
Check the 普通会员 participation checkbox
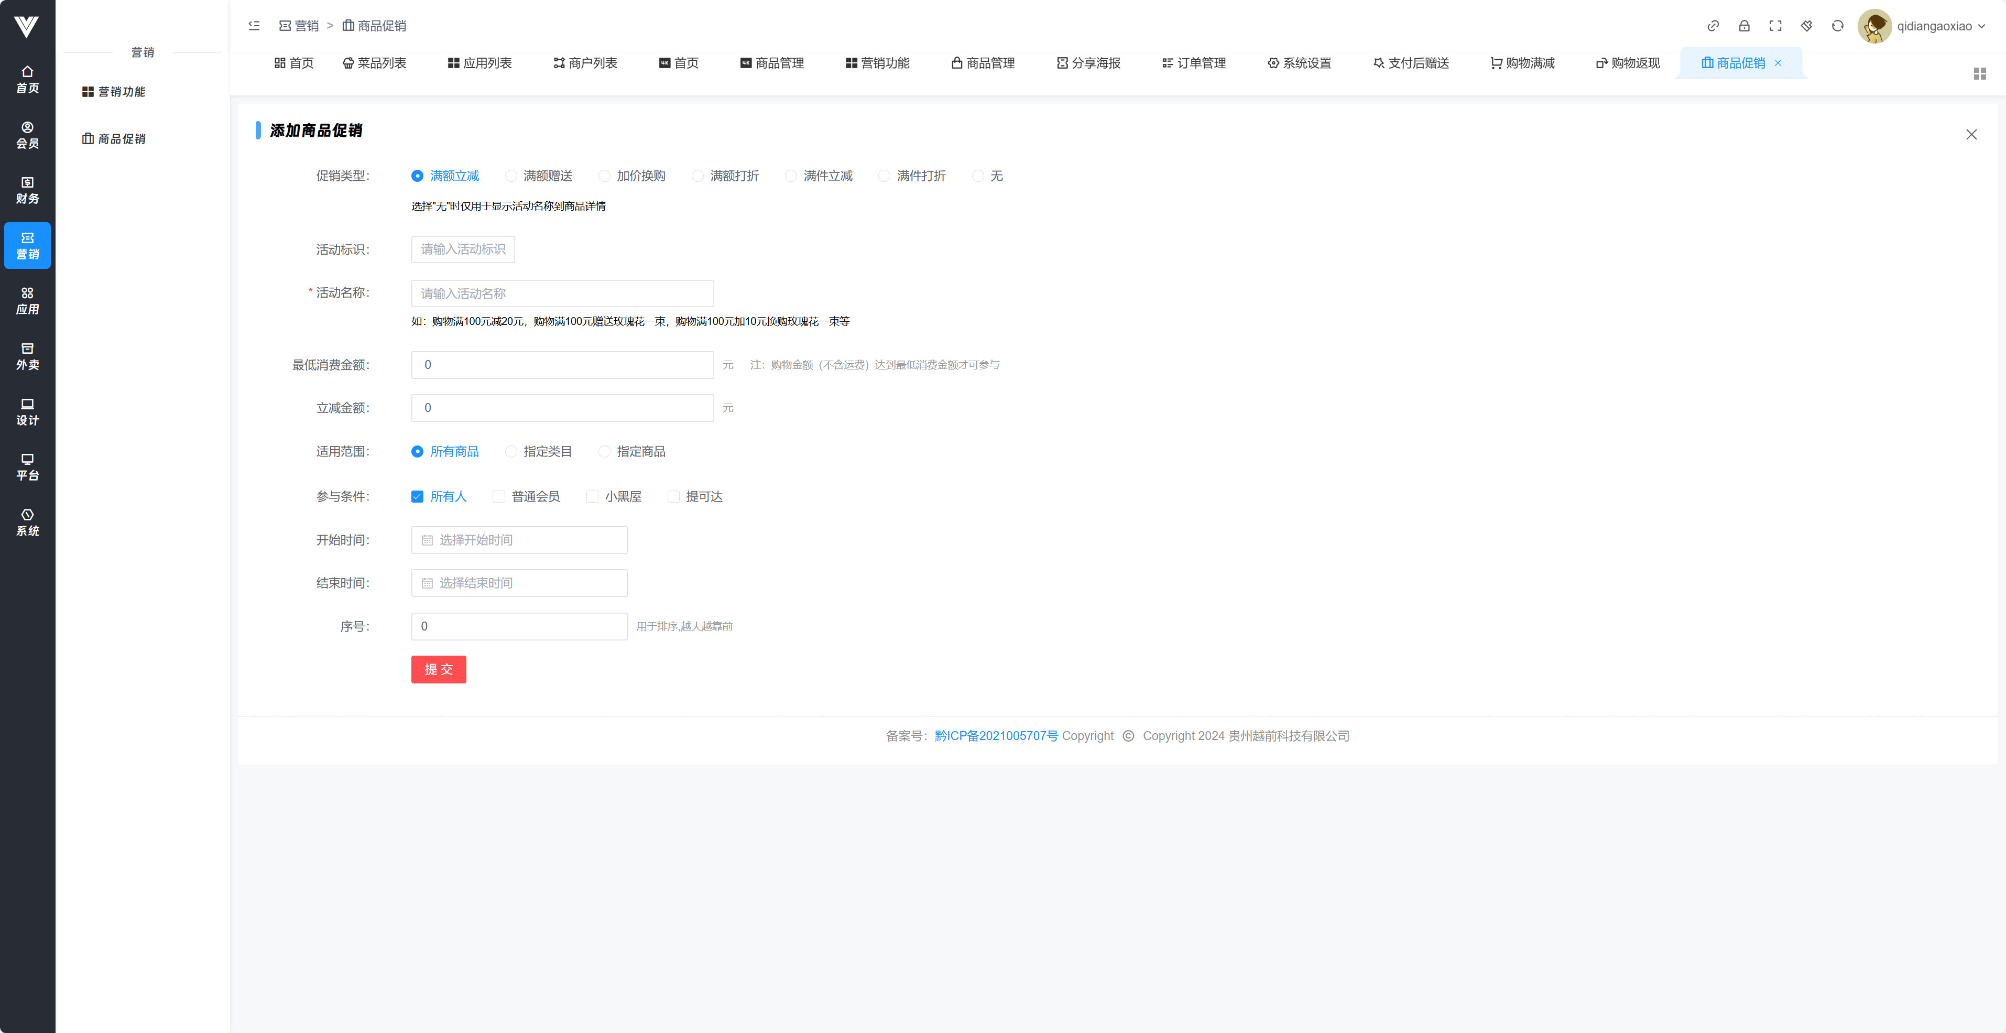(x=499, y=497)
